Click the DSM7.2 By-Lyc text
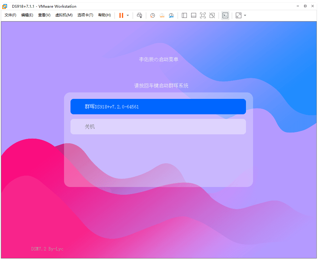318x260 pixels. point(47,249)
